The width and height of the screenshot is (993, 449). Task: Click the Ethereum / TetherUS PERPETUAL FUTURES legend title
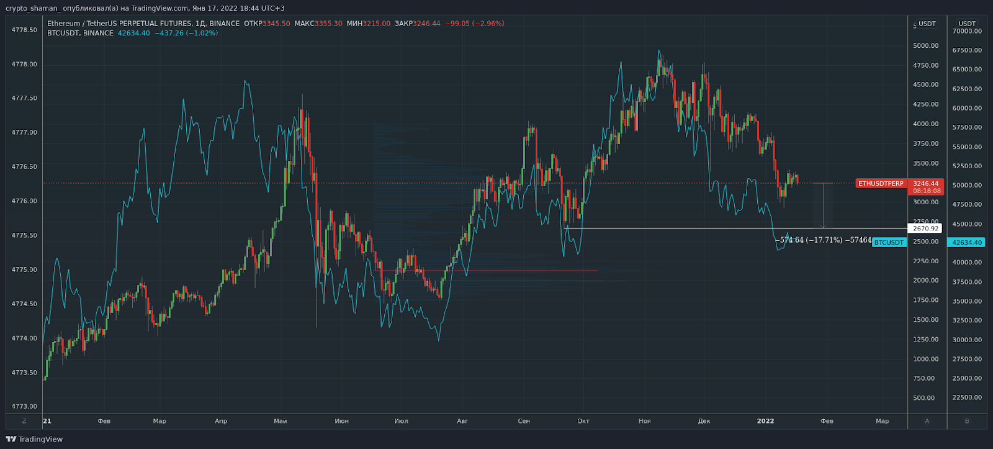coord(143,24)
